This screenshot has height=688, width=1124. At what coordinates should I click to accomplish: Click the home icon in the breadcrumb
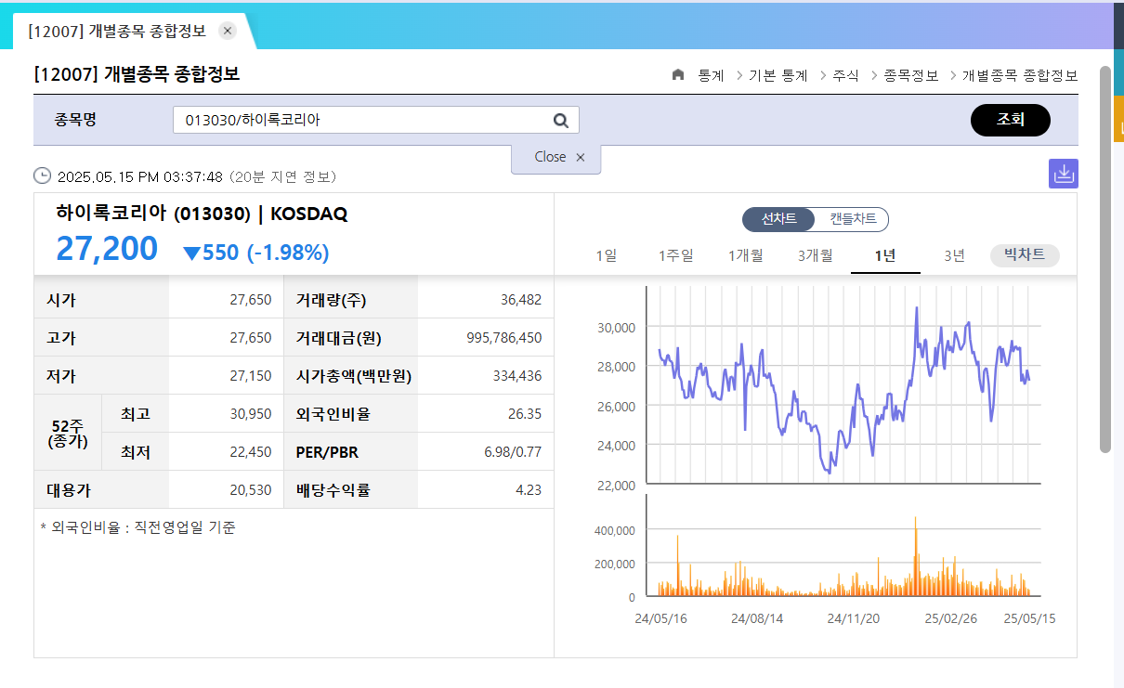[x=678, y=76]
